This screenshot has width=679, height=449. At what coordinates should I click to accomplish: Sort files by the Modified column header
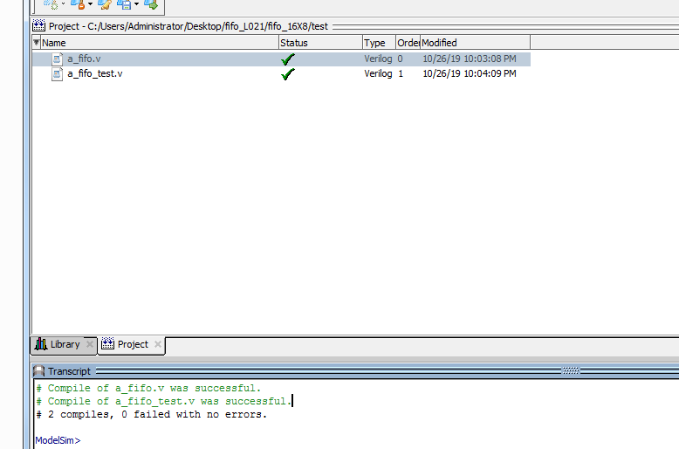(x=474, y=43)
